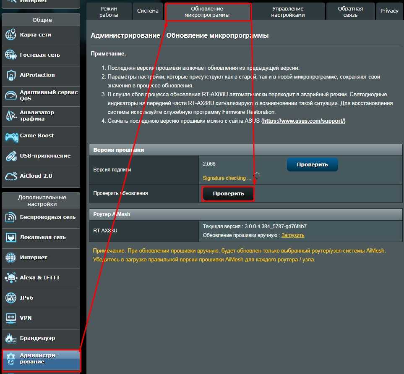Open the Система tab
Viewport: 404px width, 374px height.
click(148, 11)
